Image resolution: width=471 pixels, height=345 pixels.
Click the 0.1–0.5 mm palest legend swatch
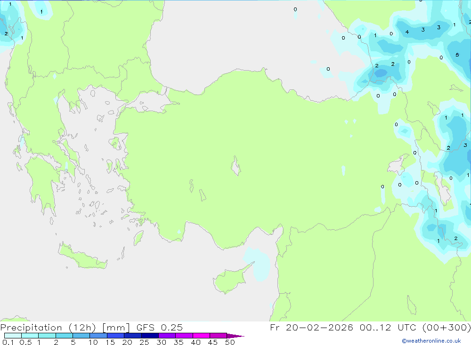coord(13,336)
